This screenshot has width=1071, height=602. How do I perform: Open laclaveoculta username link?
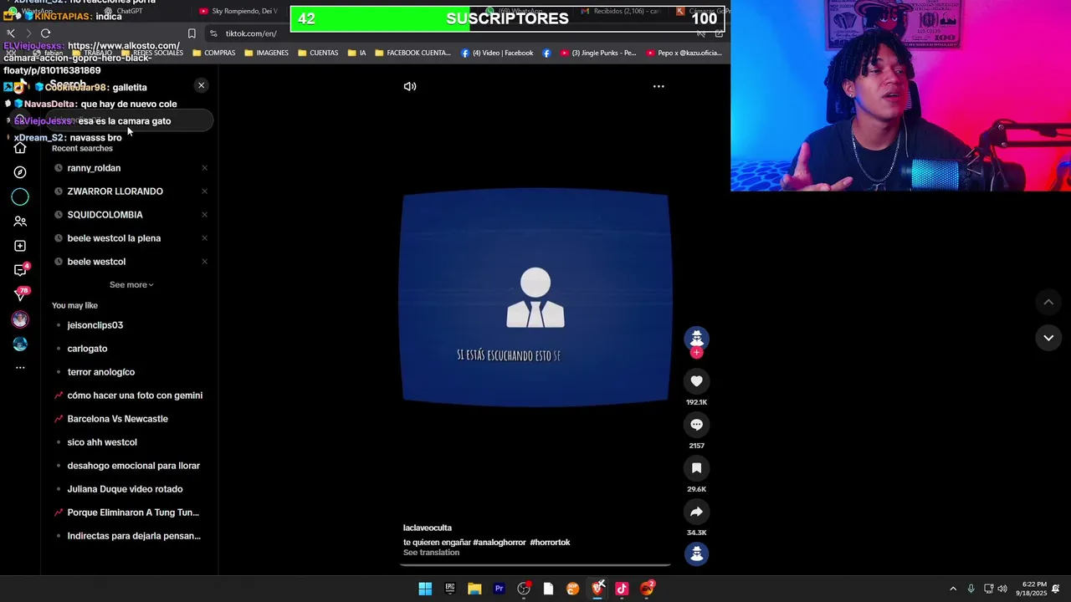(x=428, y=528)
